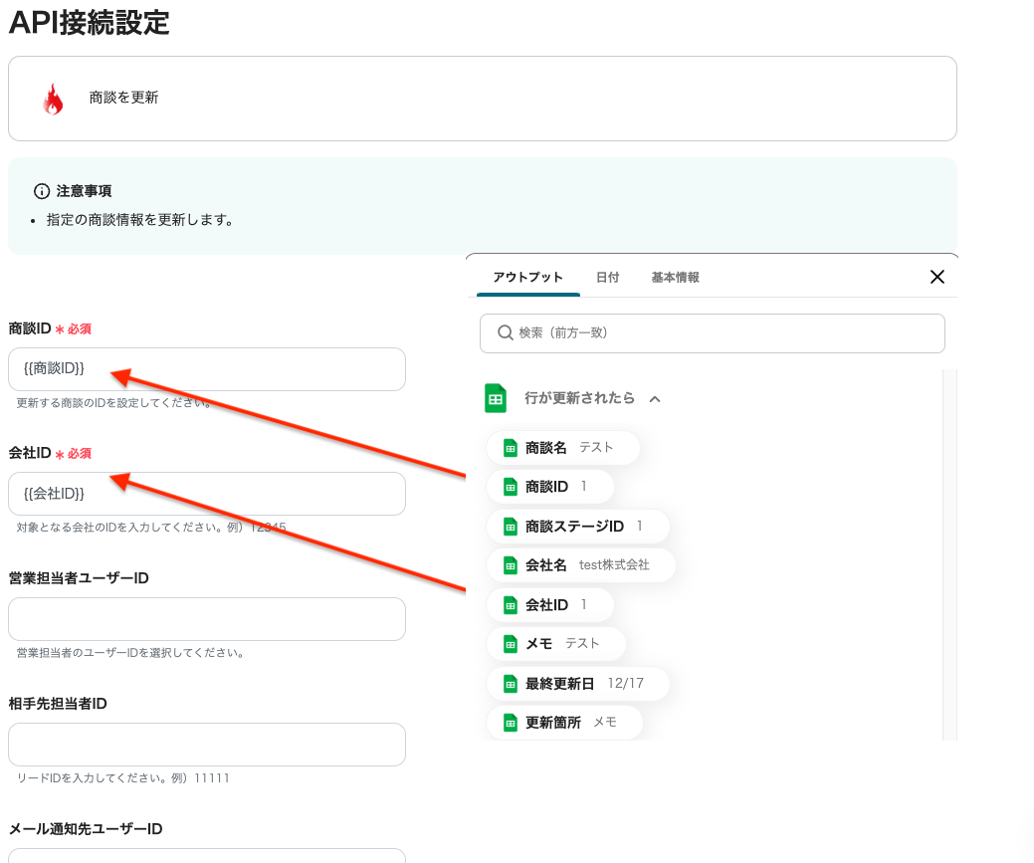The height and width of the screenshot is (863, 1034).
Task: Click the sheet icon on 最終更新日 chip
Action: pyautogui.click(x=511, y=684)
